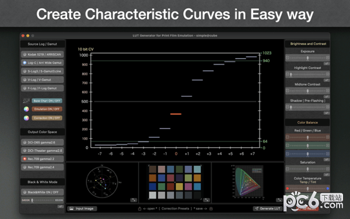Click the Exposure slider minus icon
The width and height of the screenshot is (350, 219).
coord(288,58)
